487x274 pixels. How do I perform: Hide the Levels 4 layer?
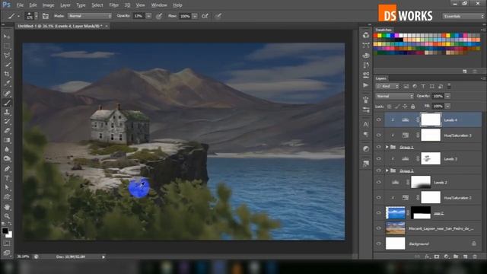(x=379, y=120)
